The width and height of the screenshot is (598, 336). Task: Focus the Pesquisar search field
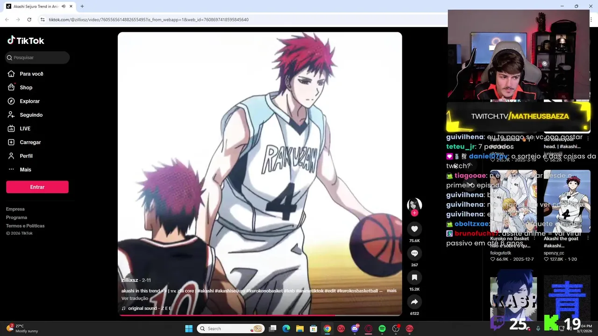pos(38,57)
